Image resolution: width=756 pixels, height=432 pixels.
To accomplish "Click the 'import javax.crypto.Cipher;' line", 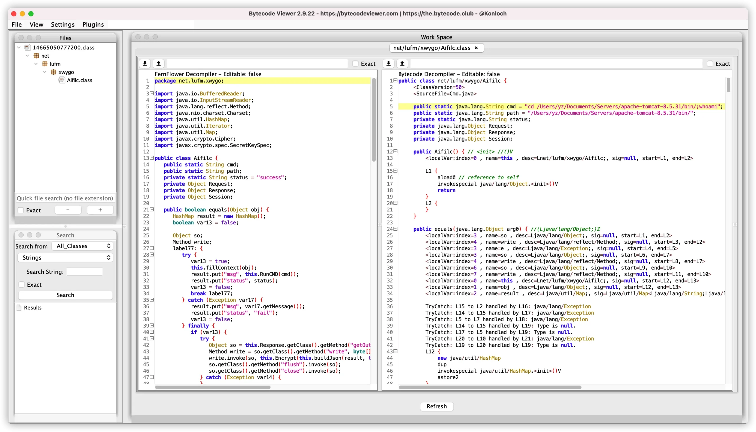I will click(195, 138).
